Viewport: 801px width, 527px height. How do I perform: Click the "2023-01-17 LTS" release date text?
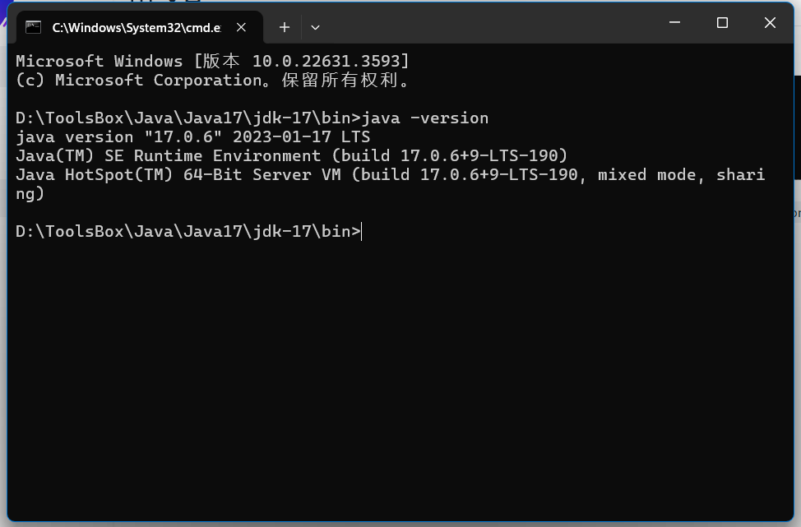pyautogui.click(x=301, y=137)
